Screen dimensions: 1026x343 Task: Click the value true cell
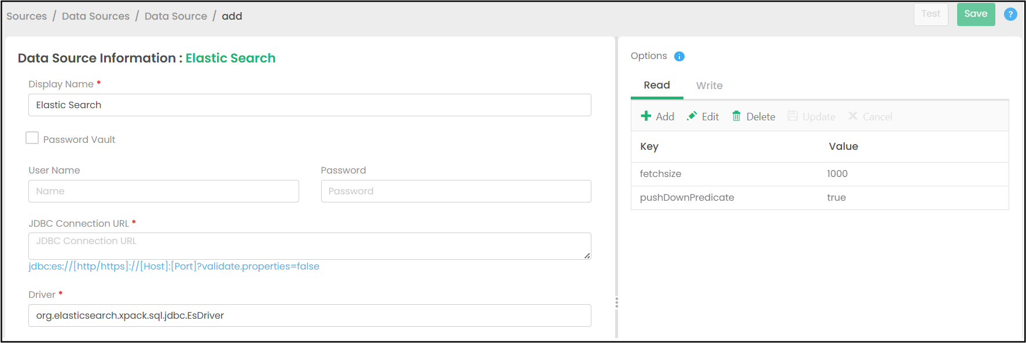[836, 197]
